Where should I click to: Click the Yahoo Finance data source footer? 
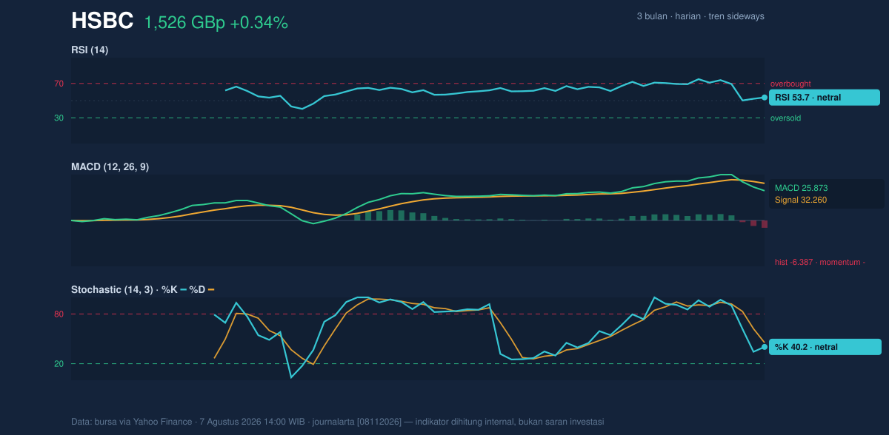click(337, 422)
